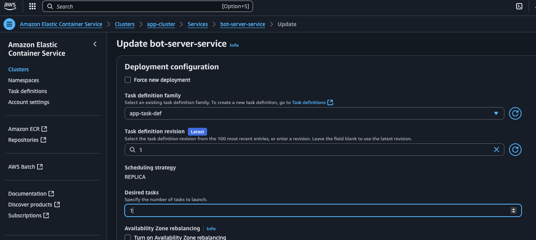Click into the Desired tasks number field
This screenshot has width=536, height=240.
click(x=323, y=210)
